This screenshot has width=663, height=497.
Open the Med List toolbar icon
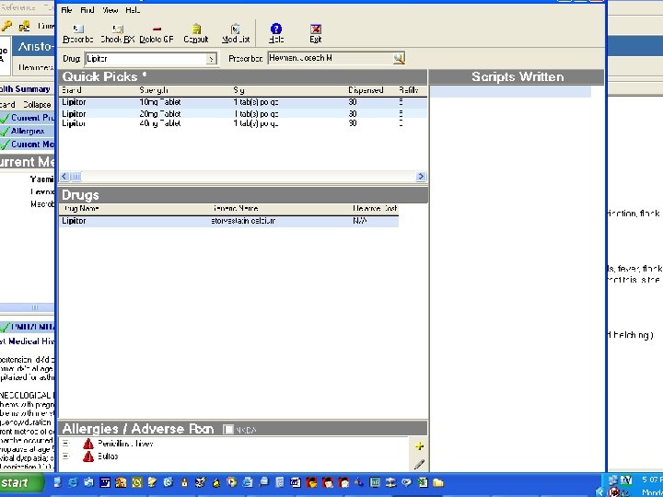pyautogui.click(x=236, y=29)
